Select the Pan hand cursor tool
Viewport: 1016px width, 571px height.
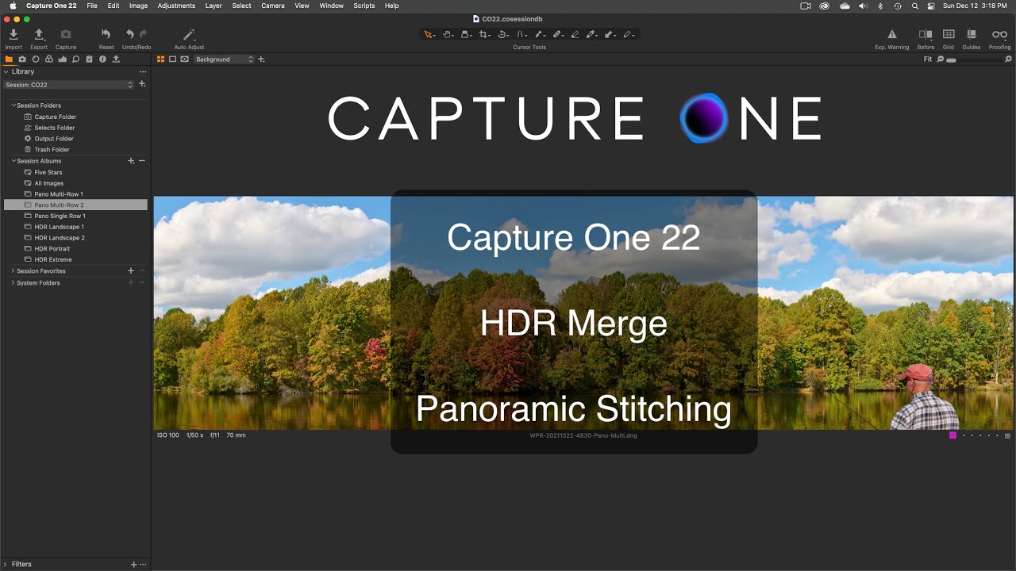(x=448, y=34)
